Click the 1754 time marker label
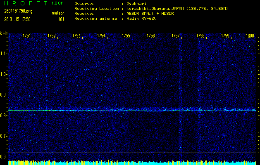Screen dimensions: 260x165 (x=101, y=36)
